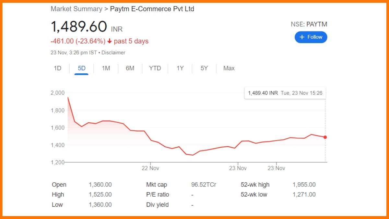Click the Paytm E-Commerce Pvt Ltd title
389x219 pixels.
point(152,9)
